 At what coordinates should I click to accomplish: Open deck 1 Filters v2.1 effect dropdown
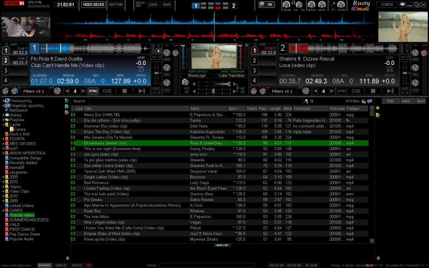[x=33, y=91]
